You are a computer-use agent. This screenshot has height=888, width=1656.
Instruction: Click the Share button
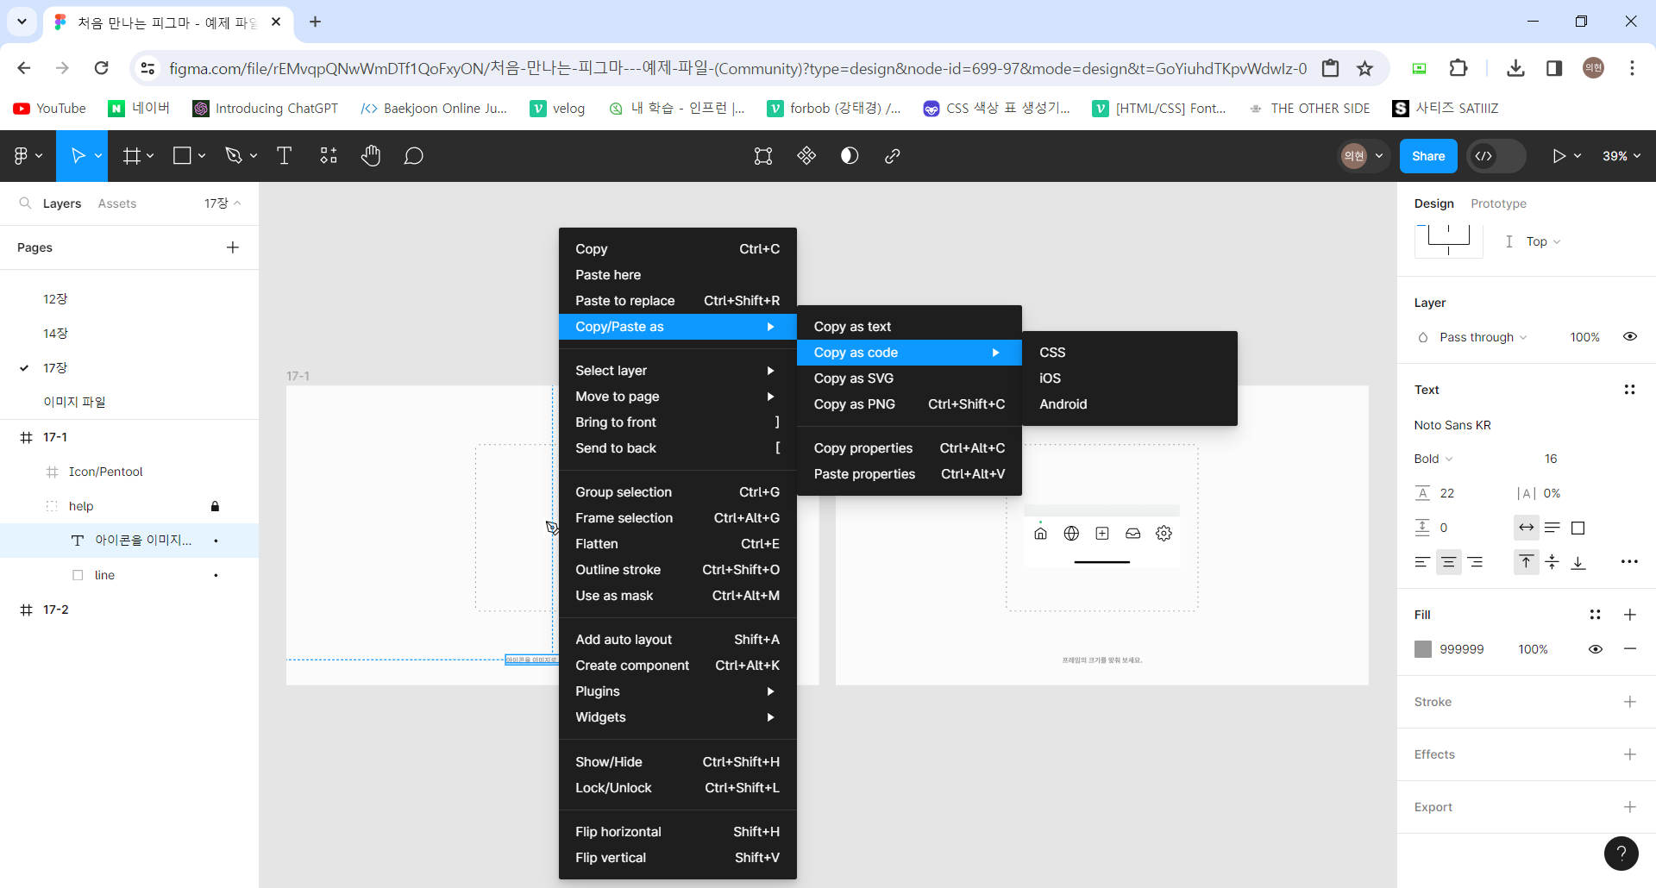pos(1428,156)
